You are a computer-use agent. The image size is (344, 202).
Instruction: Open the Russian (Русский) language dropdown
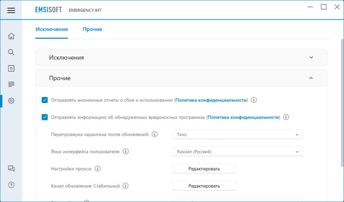pyautogui.click(x=238, y=151)
